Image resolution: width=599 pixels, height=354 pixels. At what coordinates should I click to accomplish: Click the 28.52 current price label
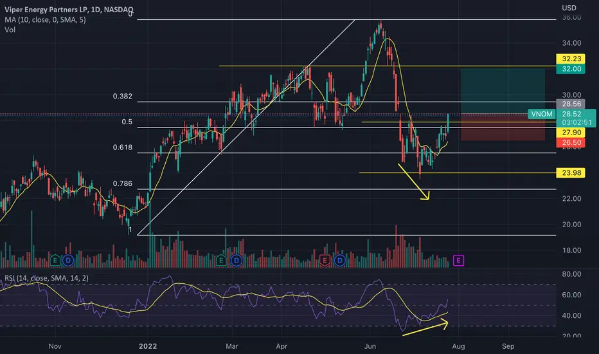[571, 114]
